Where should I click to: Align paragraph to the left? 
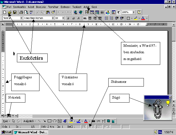pos(85,18)
